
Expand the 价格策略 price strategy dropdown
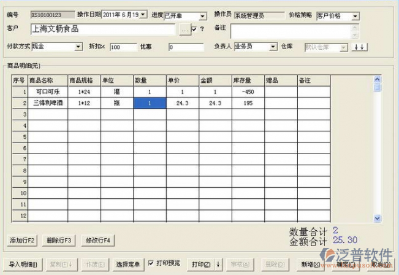355,17
